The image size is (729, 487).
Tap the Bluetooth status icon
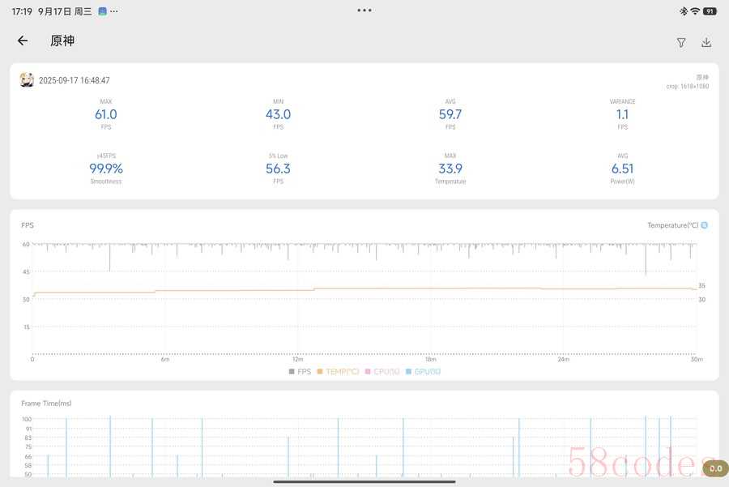coord(684,11)
